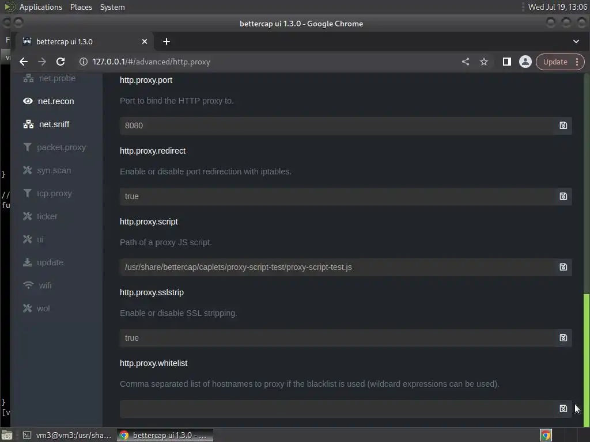
Task: Click the net.recon eye icon
Action: 28,101
